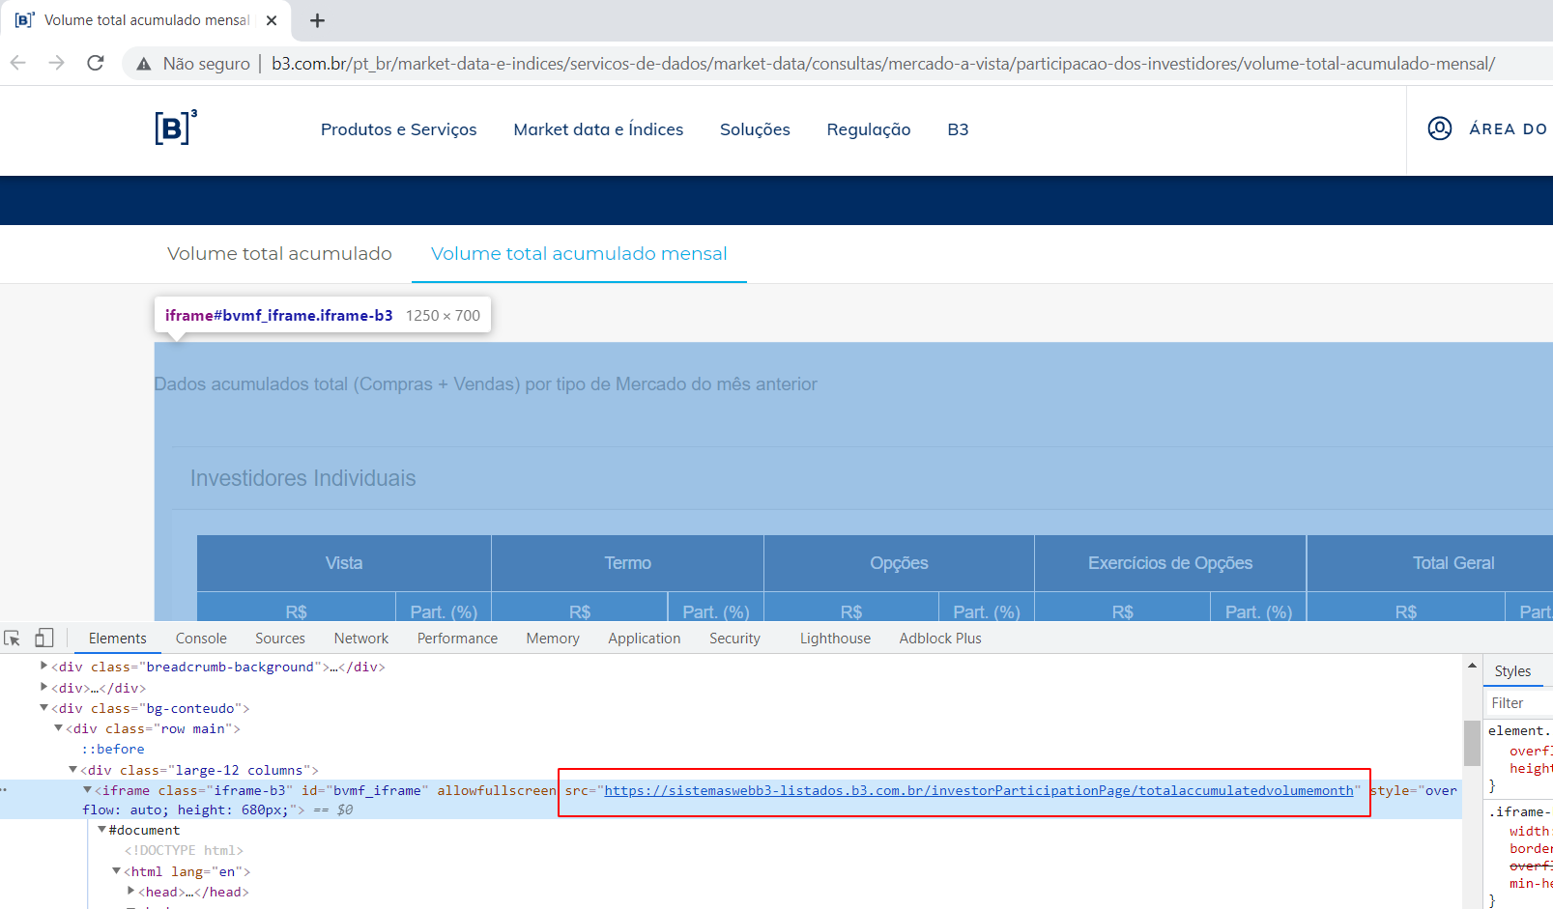The image size is (1553, 909).
Task: Open the DevTools Adblock Plus tab
Action: [940, 639]
